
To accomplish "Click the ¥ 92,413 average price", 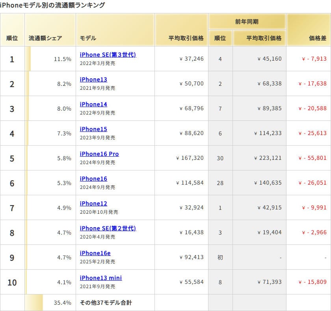I will click(x=192, y=257).
